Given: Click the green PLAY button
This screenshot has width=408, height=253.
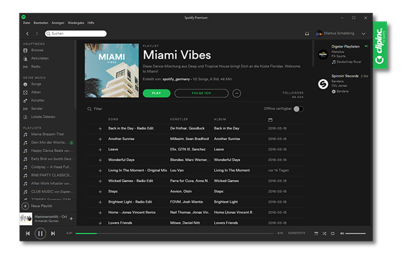Looking at the screenshot, I should coord(156,93).
